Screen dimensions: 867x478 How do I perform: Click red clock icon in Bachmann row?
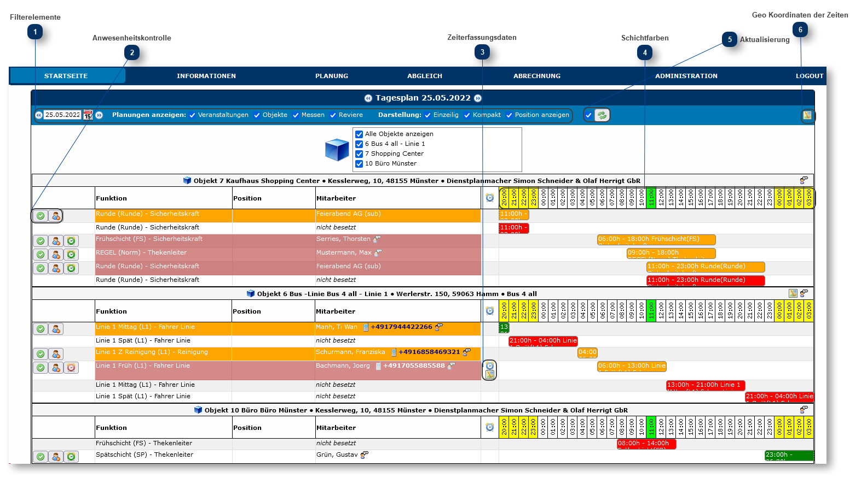point(71,368)
